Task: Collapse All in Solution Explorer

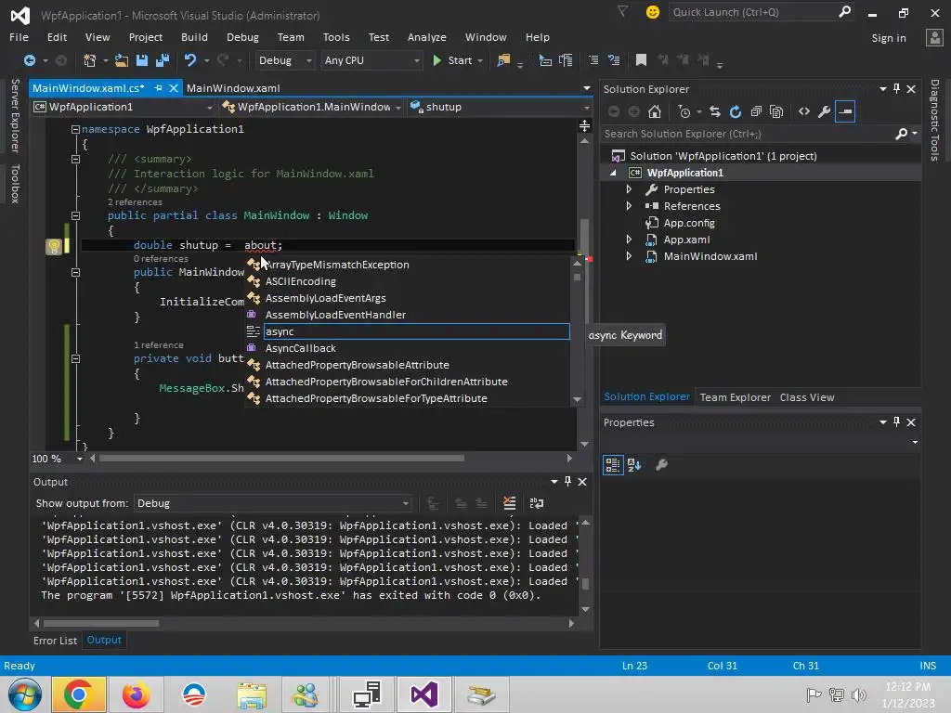Action: [x=756, y=111]
